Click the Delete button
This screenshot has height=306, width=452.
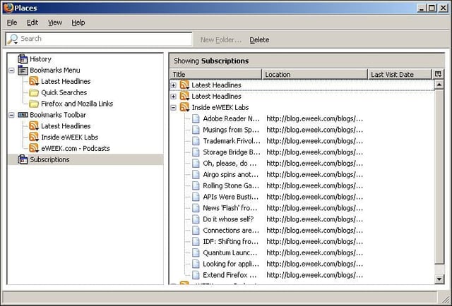point(259,40)
